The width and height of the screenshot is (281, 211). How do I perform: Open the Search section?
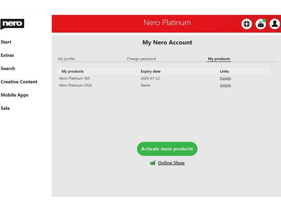click(8, 69)
